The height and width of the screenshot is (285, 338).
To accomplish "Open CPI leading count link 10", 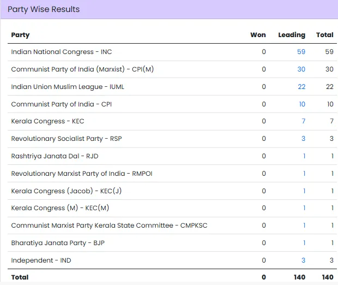I will click(302, 104).
